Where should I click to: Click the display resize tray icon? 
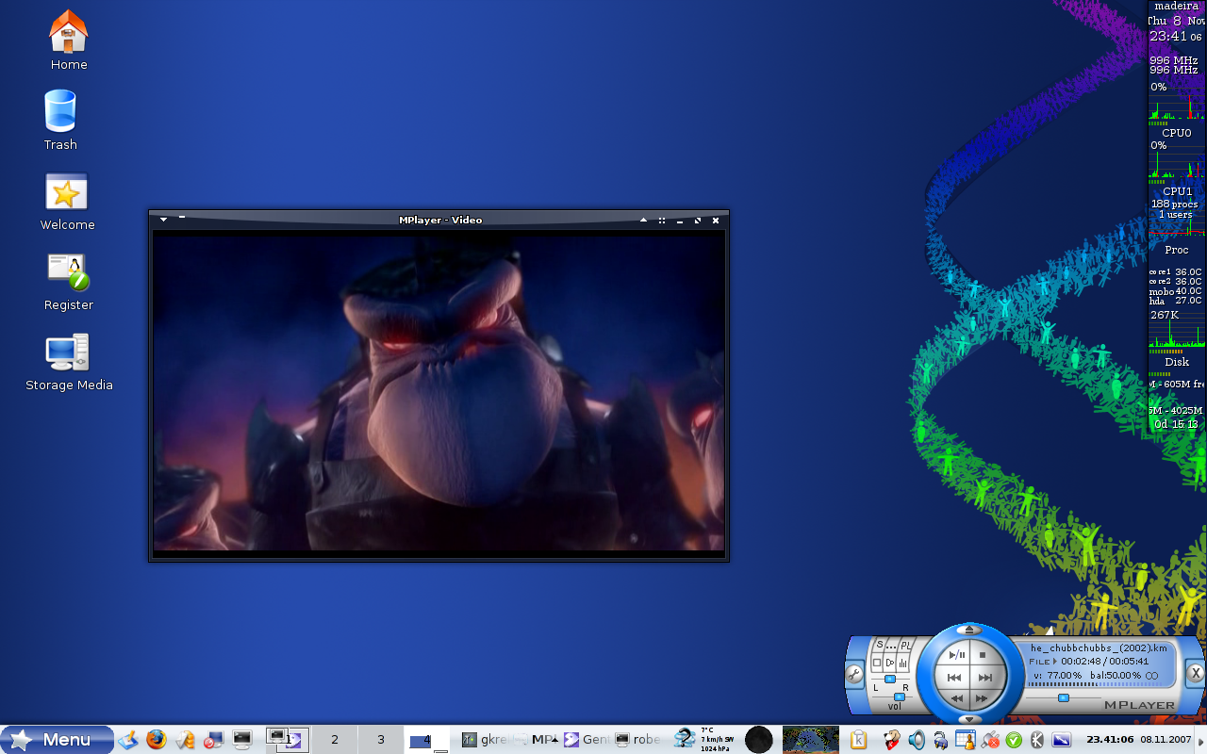tap(1062, 740)
